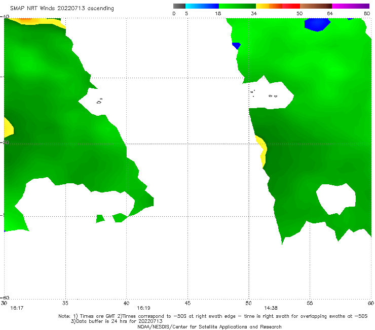375x330 pixels.
Task: Click the NOAA/NESDIS Center for Satellite Applications credit
Action: 209,326
